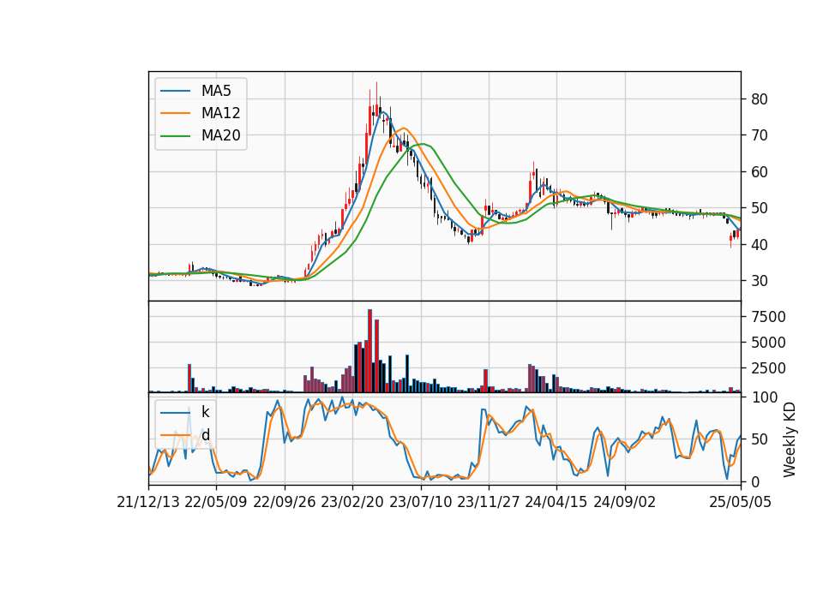Click the price axis value 70
This screenshot has width=823, height=591.
pos(759,135)
